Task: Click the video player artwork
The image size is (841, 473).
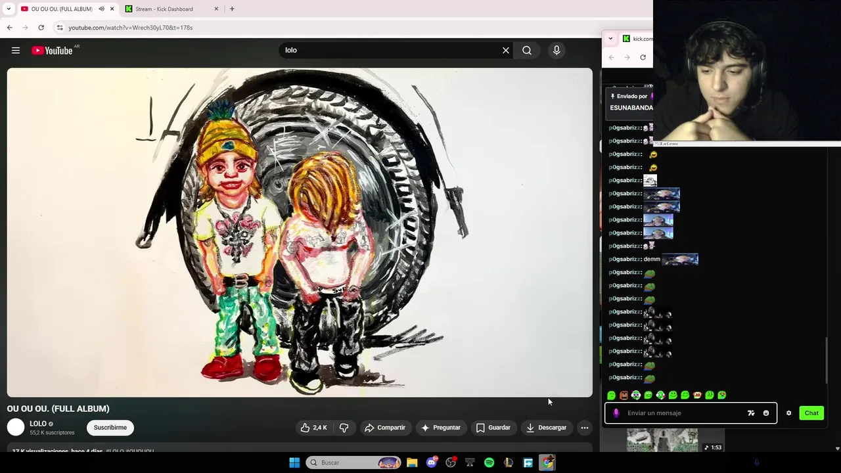Action: pyautogui.click(x=300, y=233)
